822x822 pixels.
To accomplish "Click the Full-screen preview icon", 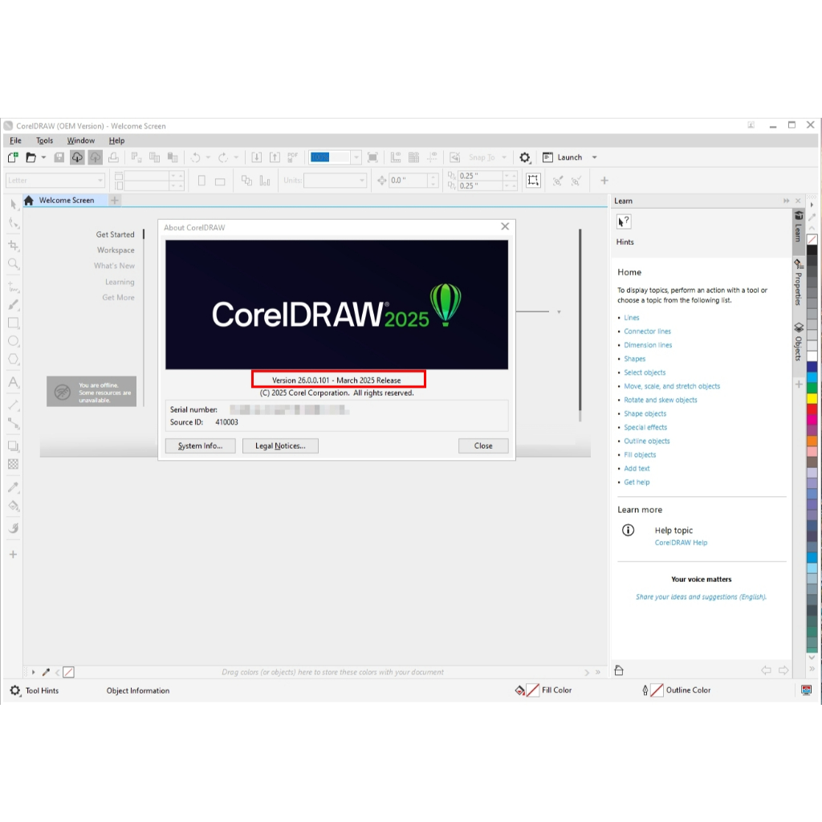I will click(372, 157).
